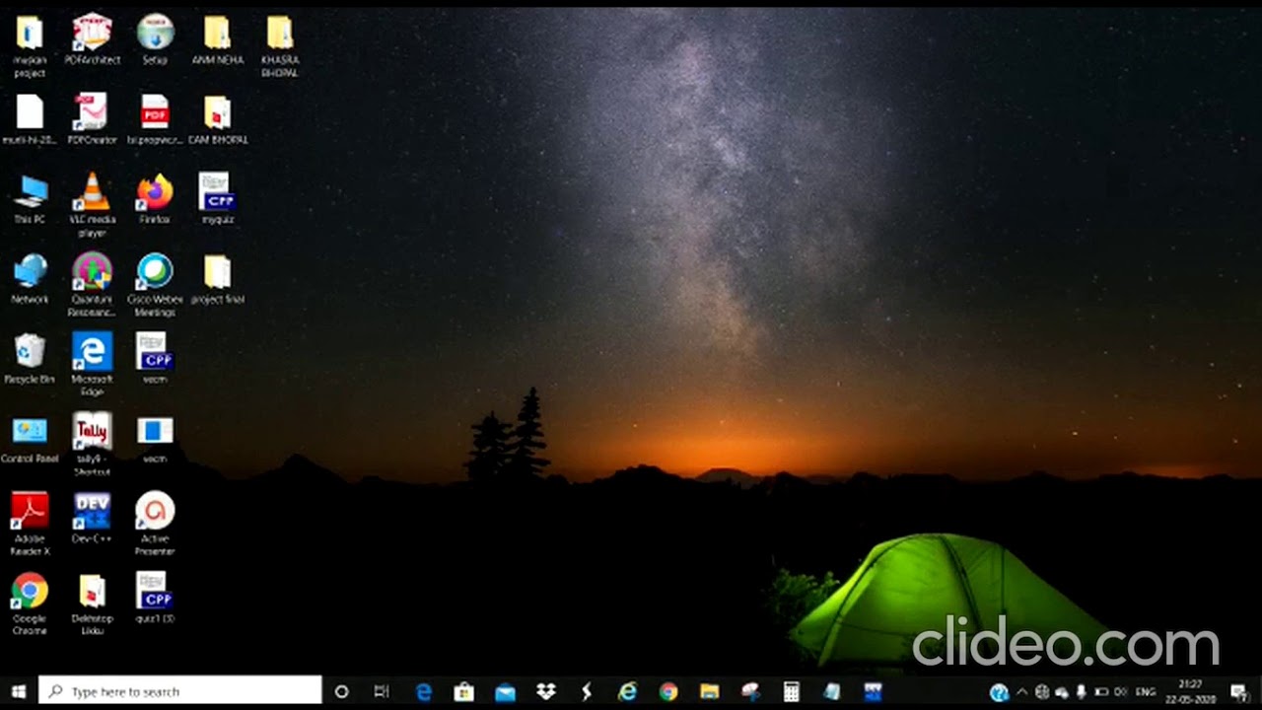1262x710 pixels.
Task: Open the muskan project folder
Action: [x=30, y=44]
